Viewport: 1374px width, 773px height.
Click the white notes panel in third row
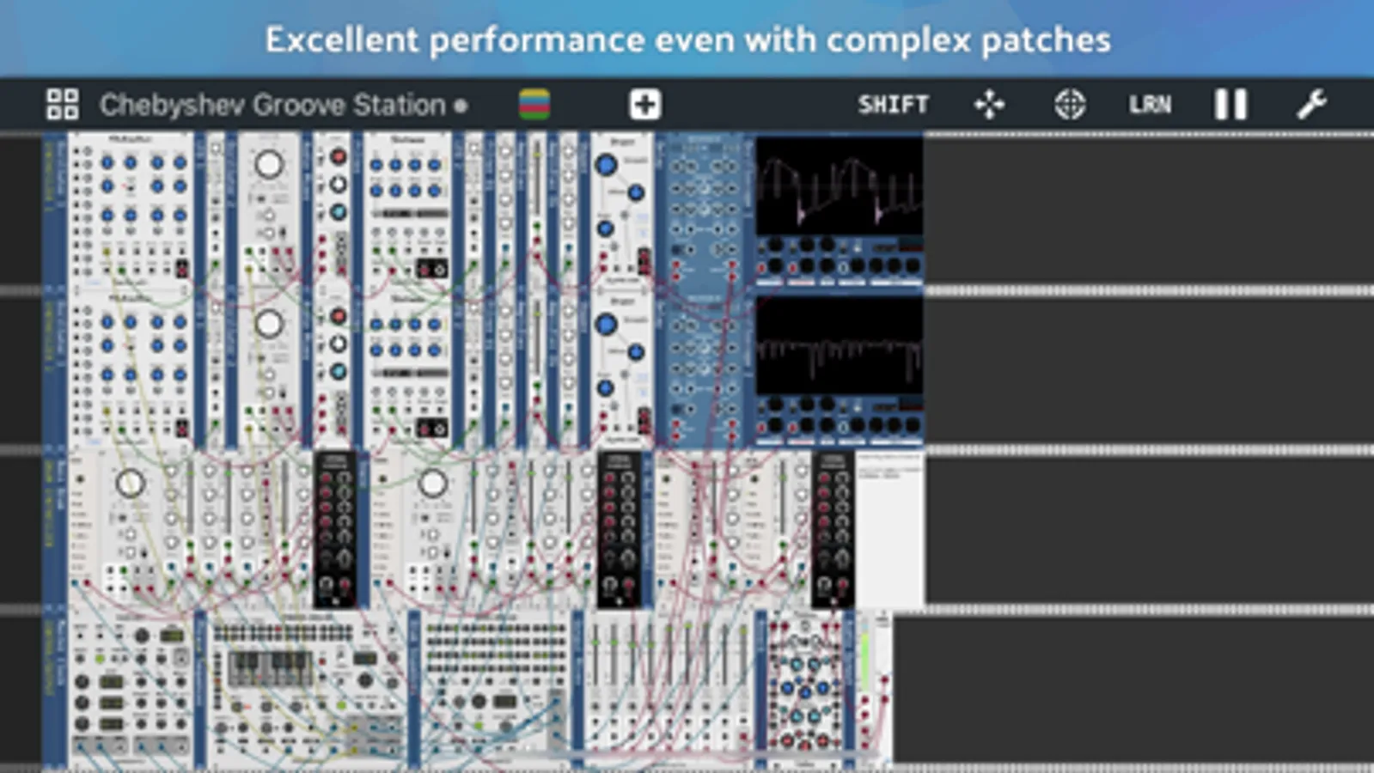tap(889, 530)
